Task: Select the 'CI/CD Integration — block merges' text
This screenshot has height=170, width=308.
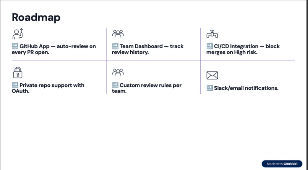Action: pos(243,49)
